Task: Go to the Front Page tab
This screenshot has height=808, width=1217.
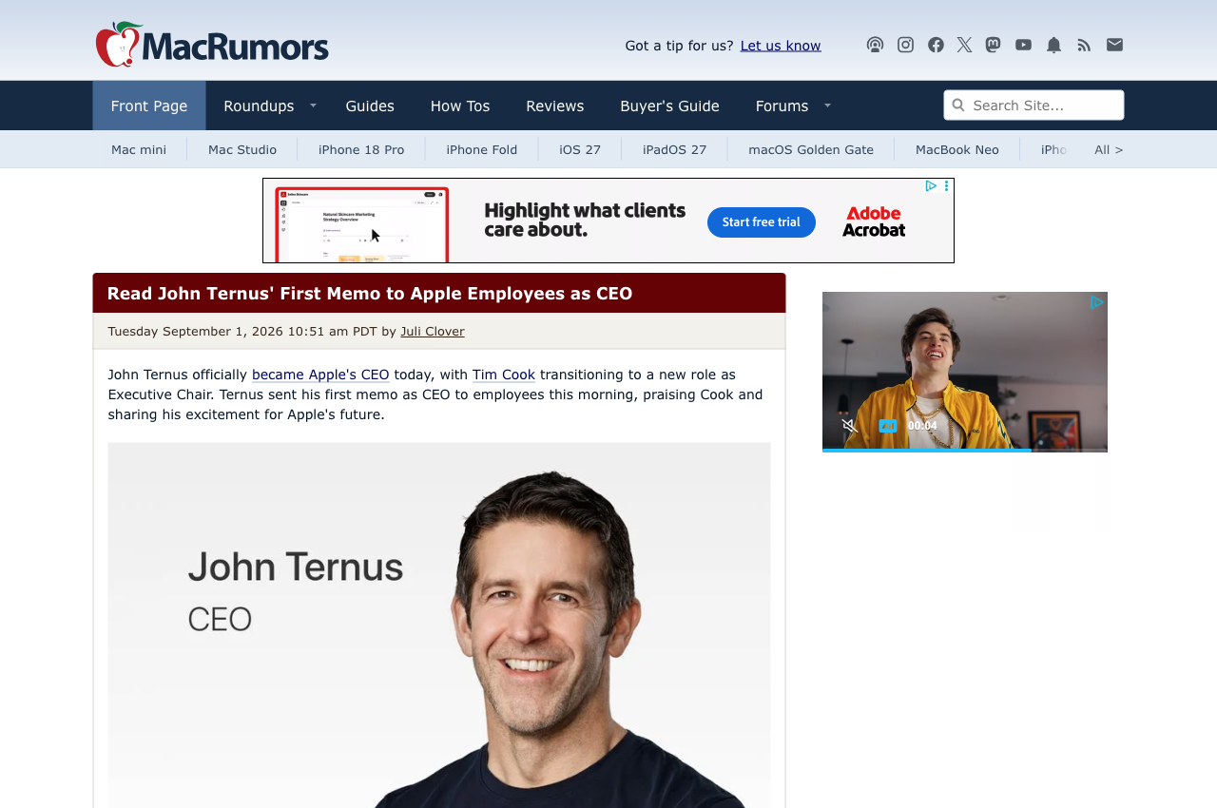Action: click(149, 106)
